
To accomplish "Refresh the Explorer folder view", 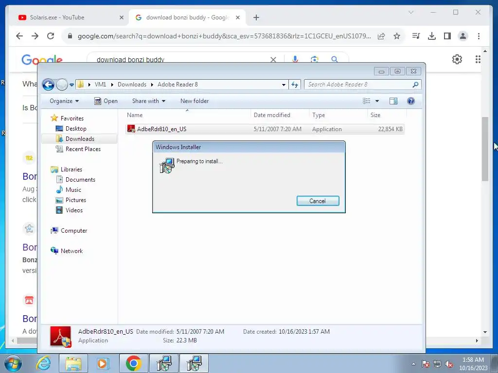I will [295, 85].
